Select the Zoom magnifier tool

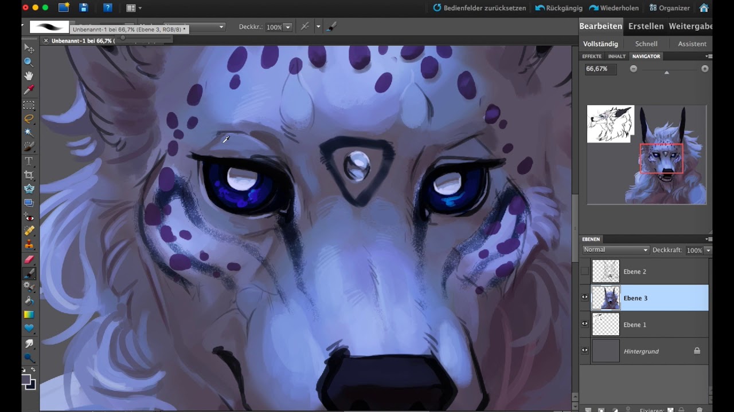[x=29, y=62]
